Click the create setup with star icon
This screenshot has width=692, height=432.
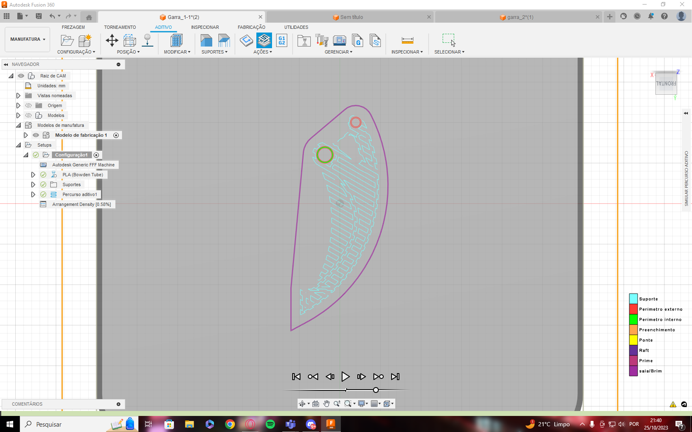click(85, 40)
